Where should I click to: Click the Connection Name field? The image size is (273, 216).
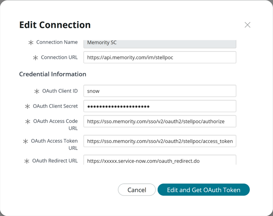point(160,43)
